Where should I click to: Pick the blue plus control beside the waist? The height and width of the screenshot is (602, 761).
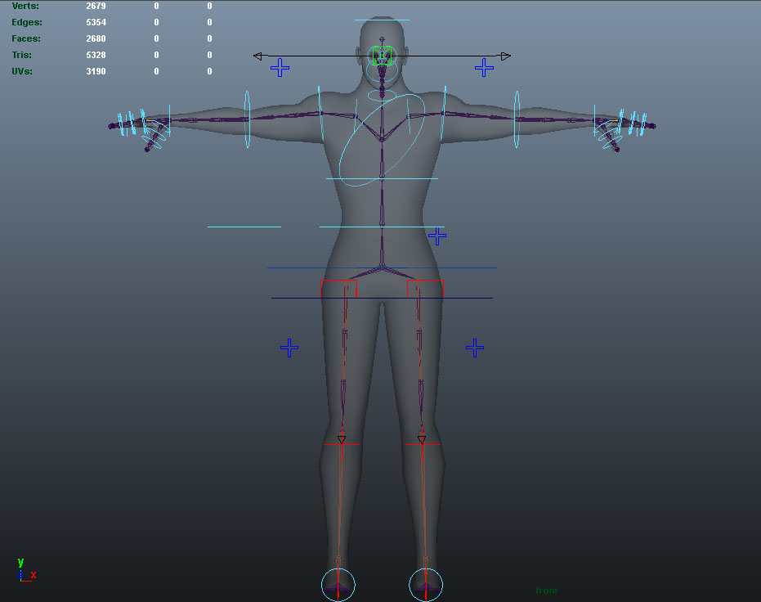click(x=437, y=236)
